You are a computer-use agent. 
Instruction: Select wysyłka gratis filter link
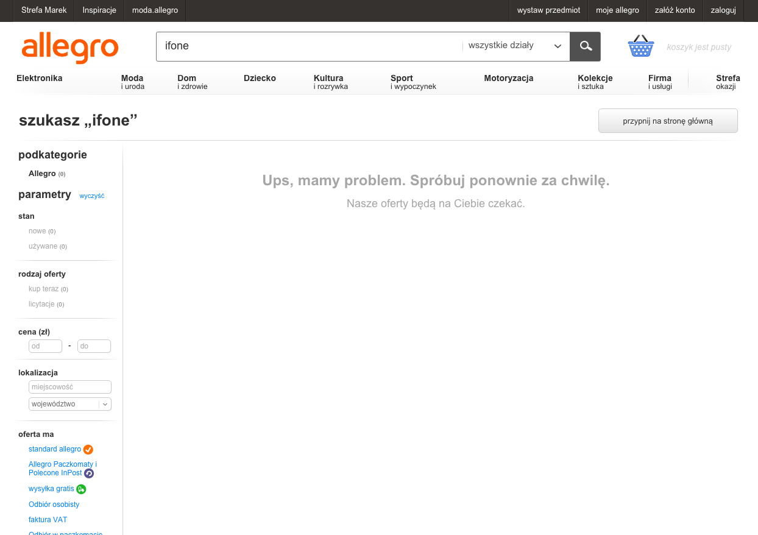click(x=51, y=489)
